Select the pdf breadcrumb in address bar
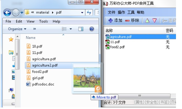182x109 pixels. tap(59, 12)
